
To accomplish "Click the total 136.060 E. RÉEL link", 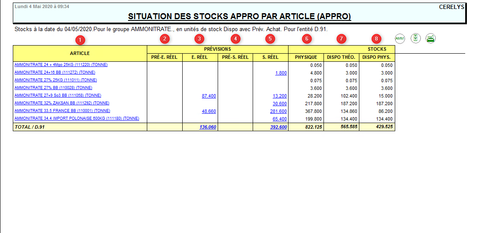I will pos(207,127).
